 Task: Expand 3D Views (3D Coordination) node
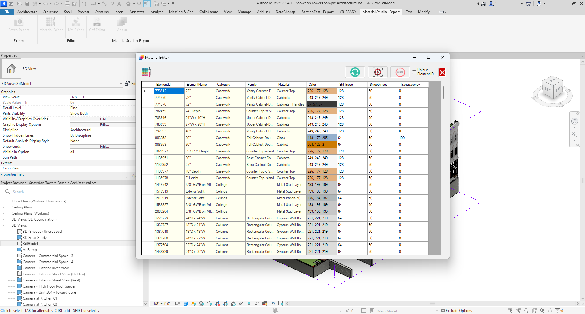pyautogui.click(x=8, y=219)
